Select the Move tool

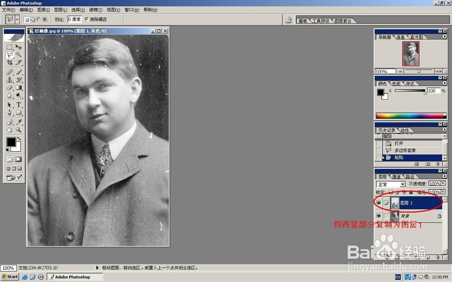pos(19,47)
